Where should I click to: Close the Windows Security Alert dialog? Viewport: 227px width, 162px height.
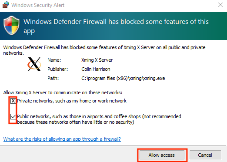[x=220, y=5]
